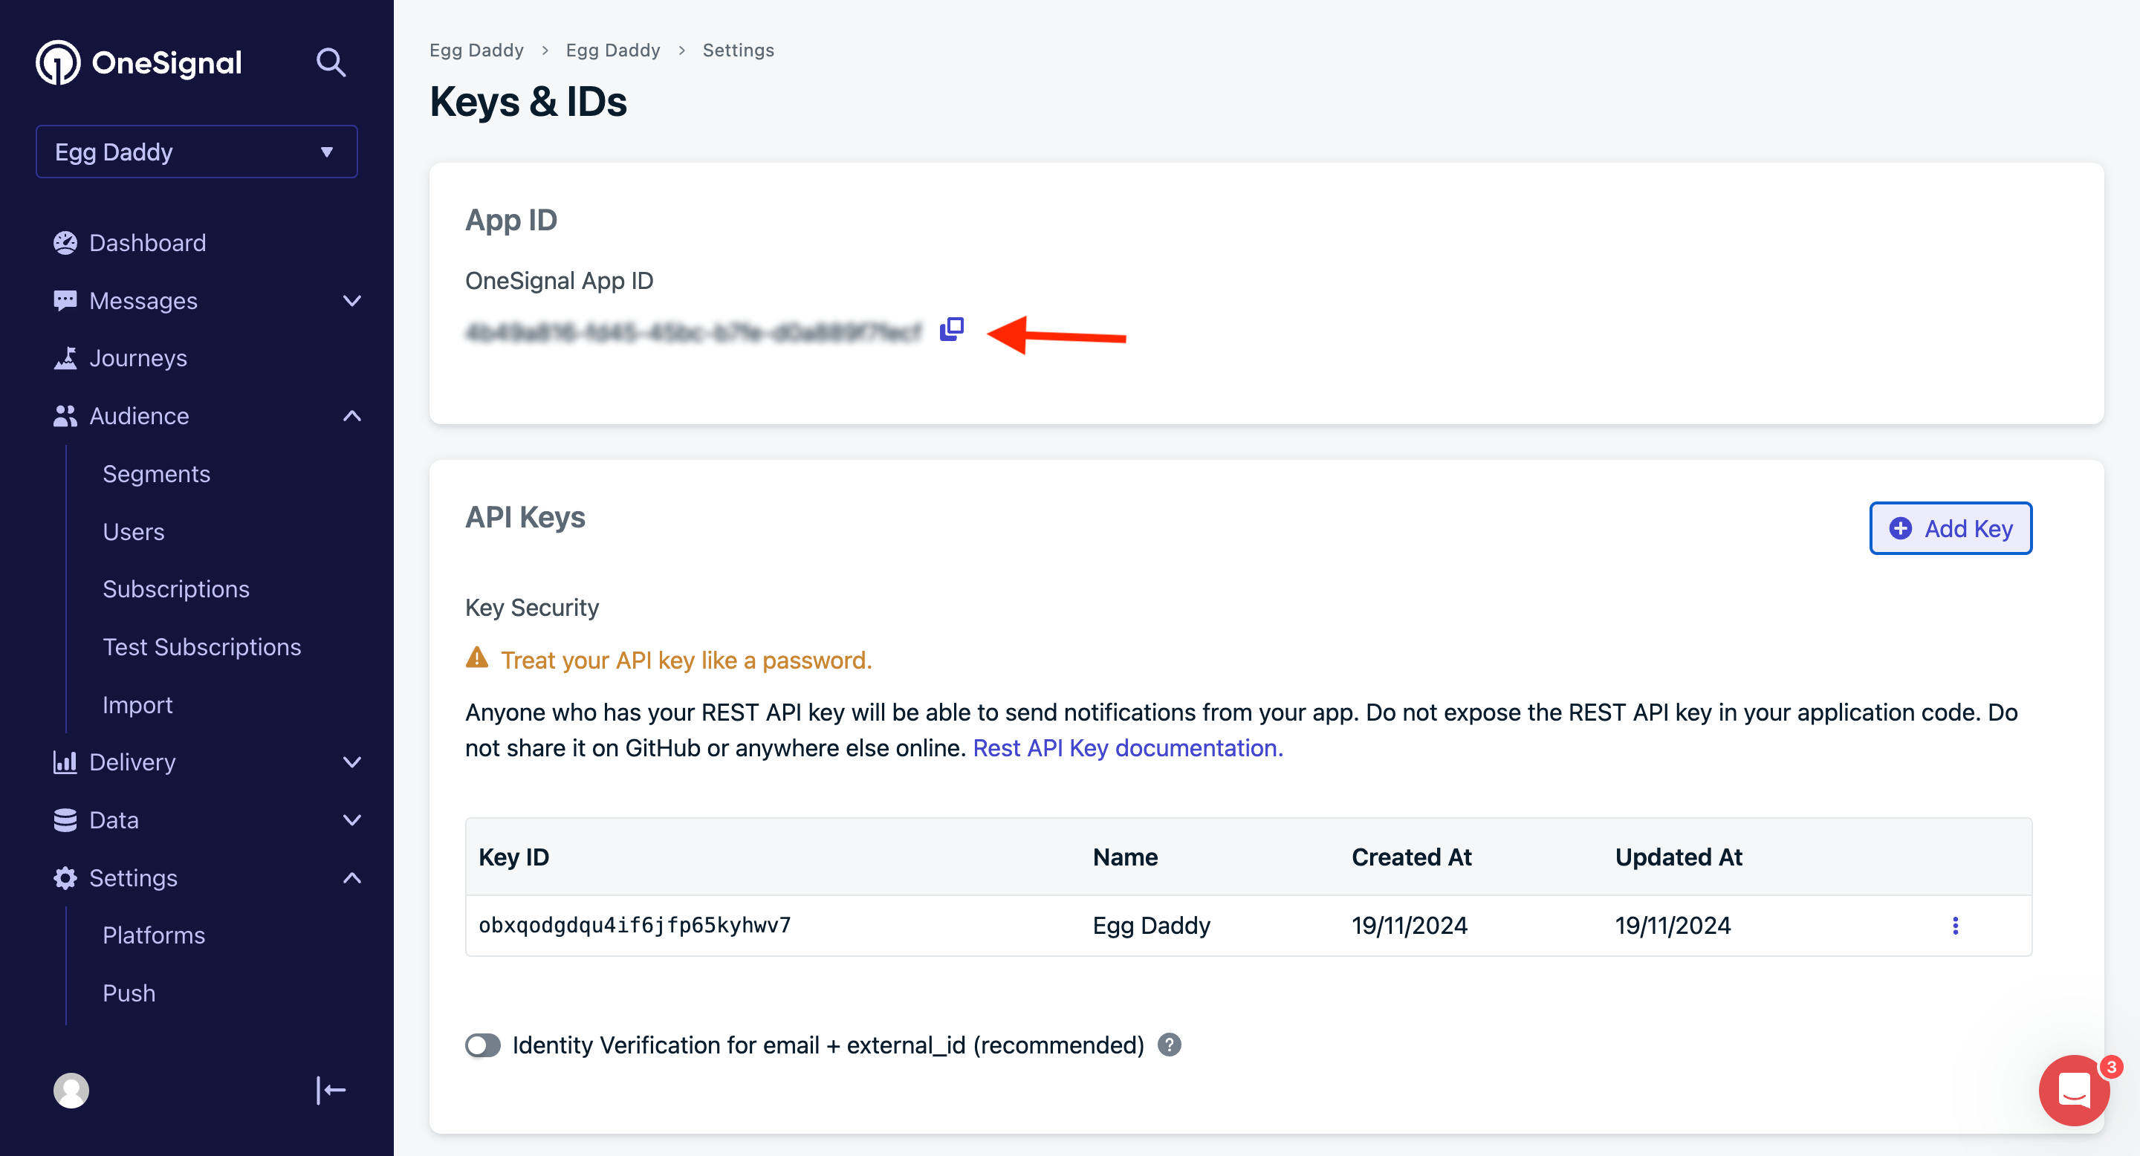The height and width of the screenshot is (1156, 2140).
Task: Click the Created At column header
Action: tap(1412, 857)
